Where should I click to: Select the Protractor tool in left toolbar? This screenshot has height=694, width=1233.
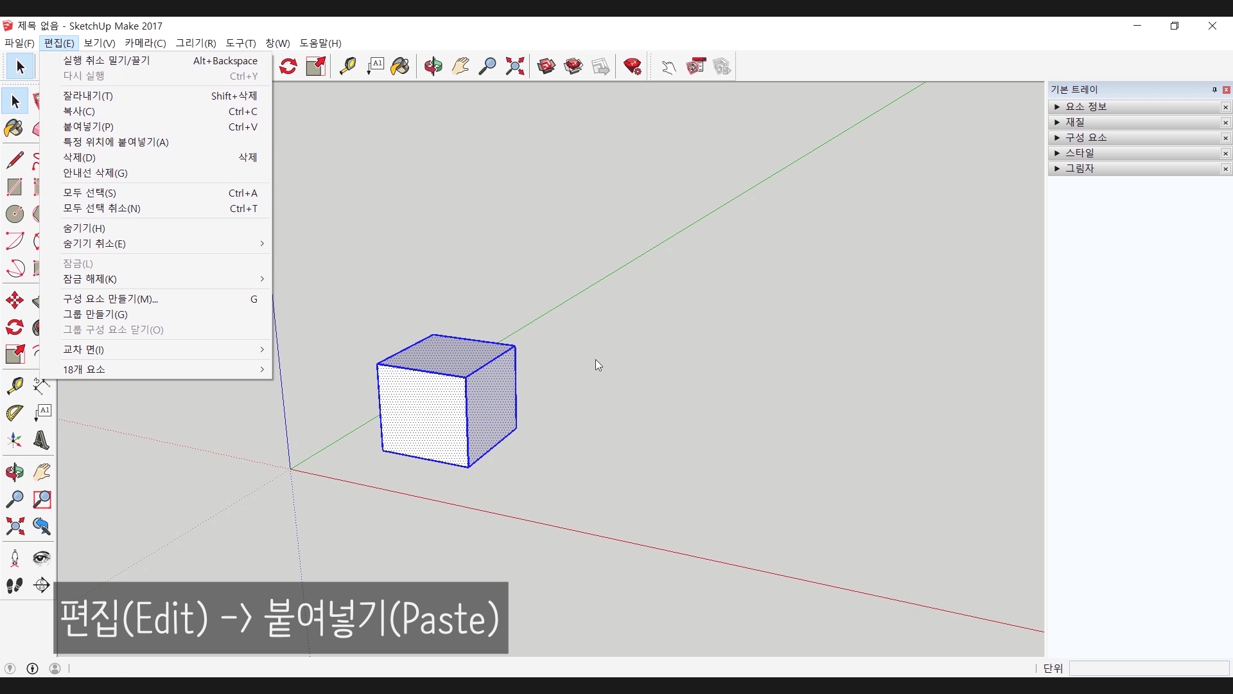click(15, 413)
